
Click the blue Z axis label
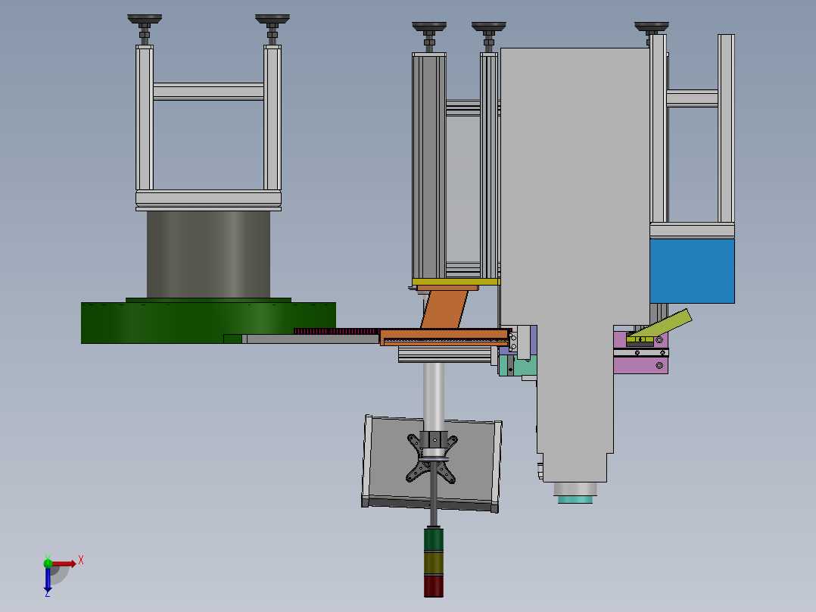48,593
